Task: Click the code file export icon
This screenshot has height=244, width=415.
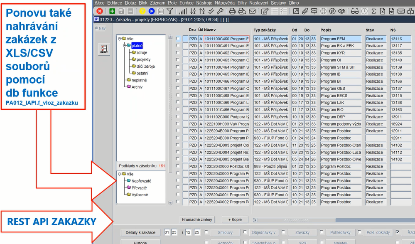Action: pos(392,11)
